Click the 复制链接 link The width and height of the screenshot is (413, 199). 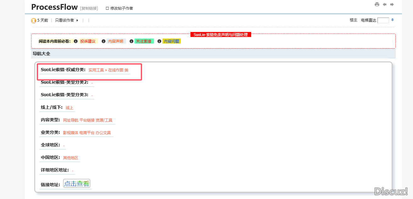89,8
